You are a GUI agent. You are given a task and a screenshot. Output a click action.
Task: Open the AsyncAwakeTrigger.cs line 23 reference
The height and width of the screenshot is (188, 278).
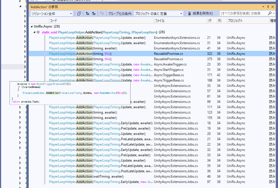pyautogui.click(x=152, y=64)
